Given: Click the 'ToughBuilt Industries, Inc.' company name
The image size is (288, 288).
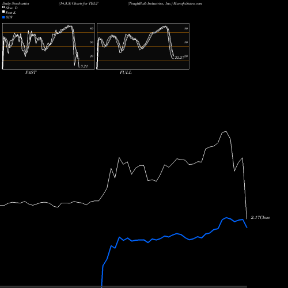Looking at the screenshot, I should pos(150,3).
